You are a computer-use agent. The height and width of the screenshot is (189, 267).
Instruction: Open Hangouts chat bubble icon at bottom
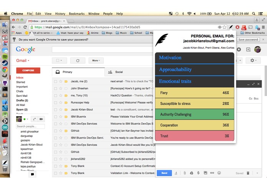click(32, 174)
